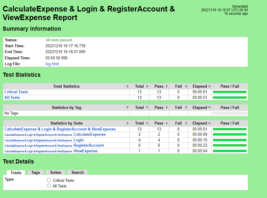Sort Statistics by Suite Elapsed column
The height and width of the screenshot is (198, 267).
tap(209, 123)
